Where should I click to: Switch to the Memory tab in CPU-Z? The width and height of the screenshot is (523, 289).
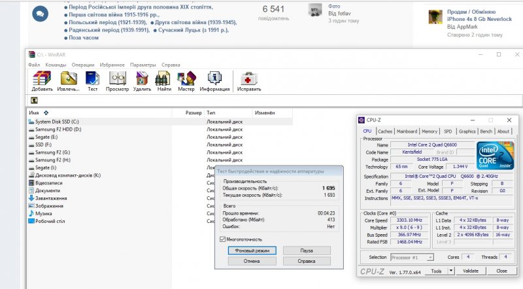[x=430, y=131]
